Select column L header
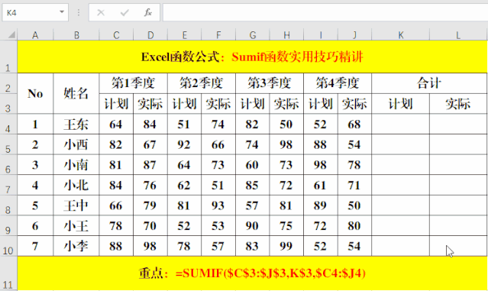Viewport: 488px width, 291px height. pos(458,35)
